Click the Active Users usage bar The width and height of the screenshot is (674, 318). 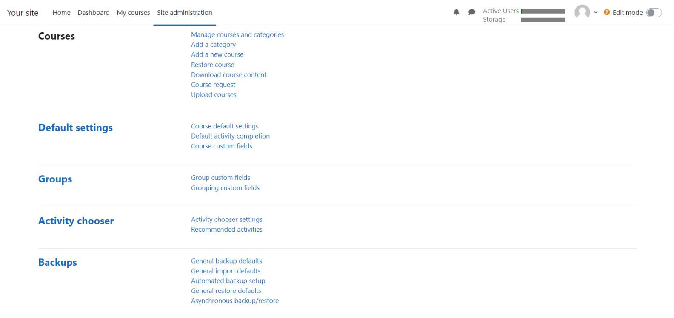(x=543, y=10)
